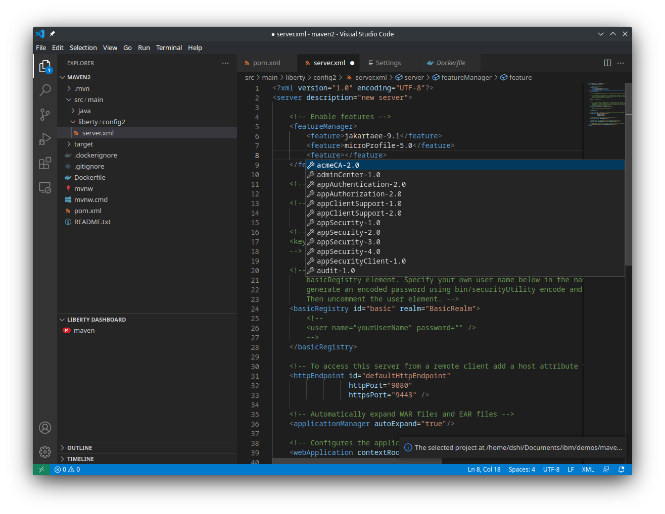Screen dimensions: 665x514
Task: Split the editor to the right
Action: point(607,63)
